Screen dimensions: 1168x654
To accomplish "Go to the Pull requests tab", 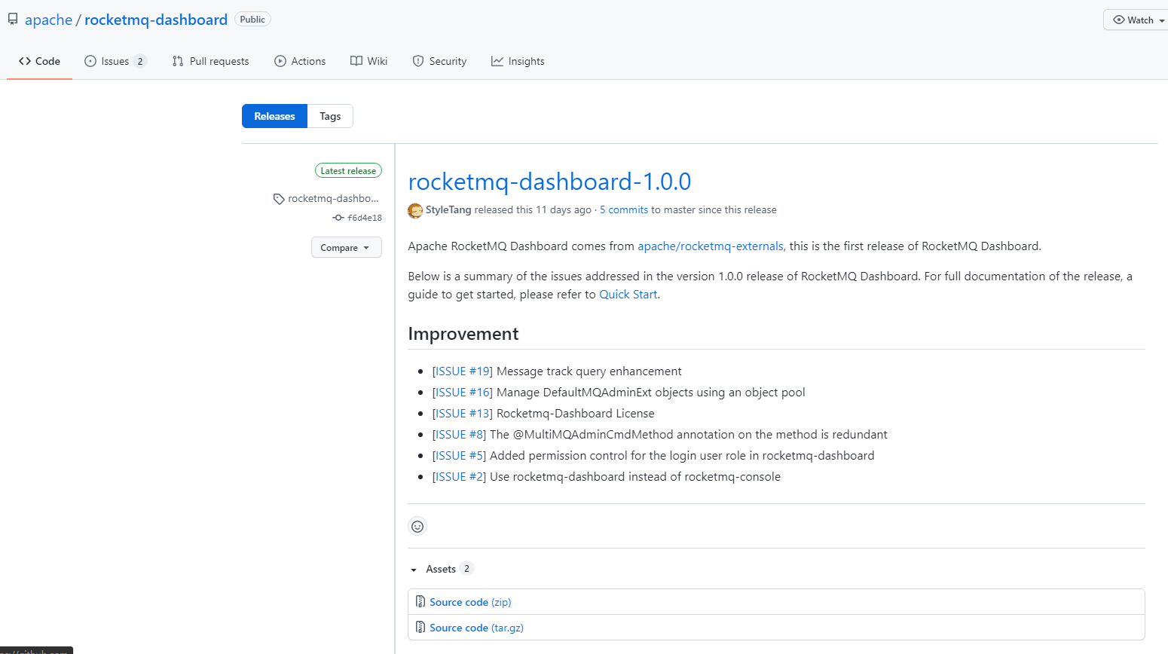I will click(x=210, y=61).
